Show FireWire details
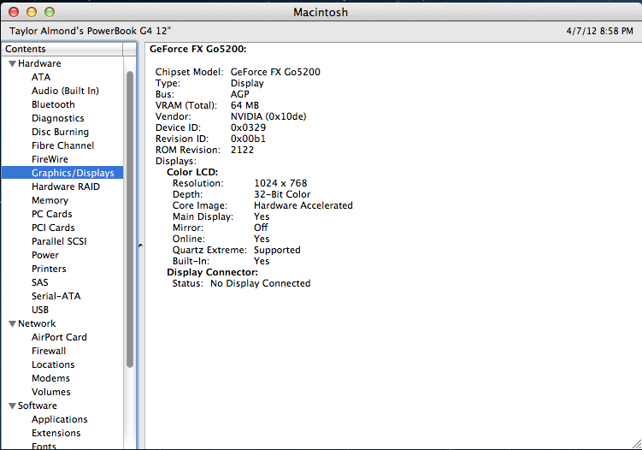Screen dimensions: 642x450 click(x=50, y=159)
